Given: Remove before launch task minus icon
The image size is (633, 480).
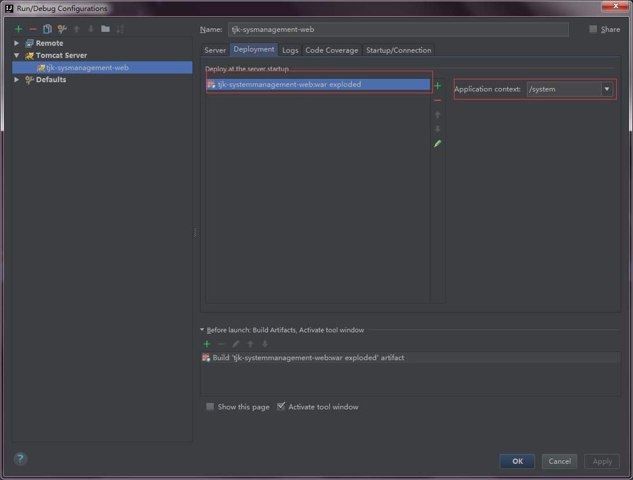Looking at the screenshot, I should tap(221, 344).
